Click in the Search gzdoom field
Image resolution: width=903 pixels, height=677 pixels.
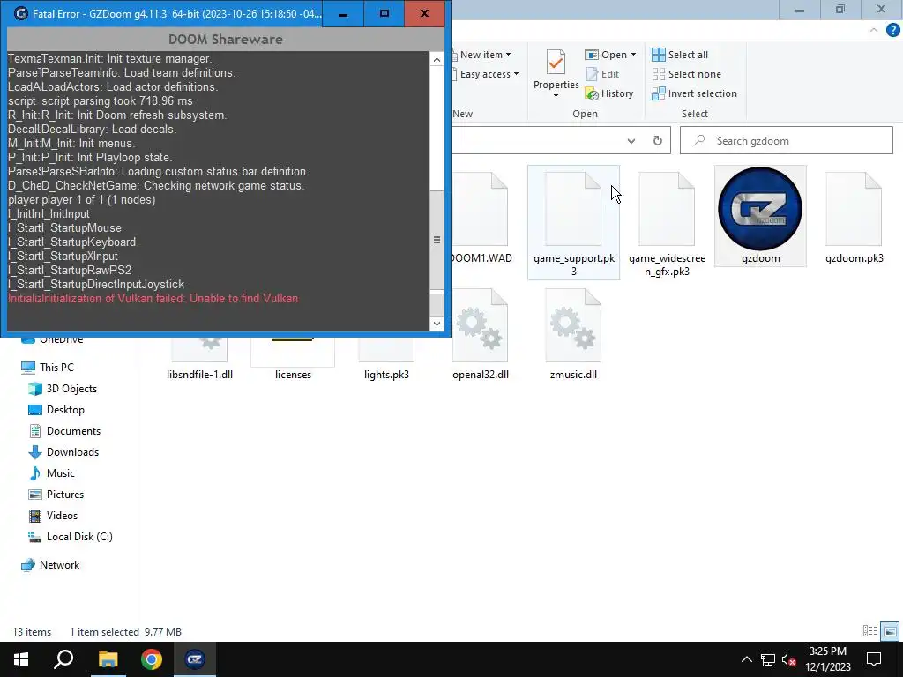tap(786, 140)
